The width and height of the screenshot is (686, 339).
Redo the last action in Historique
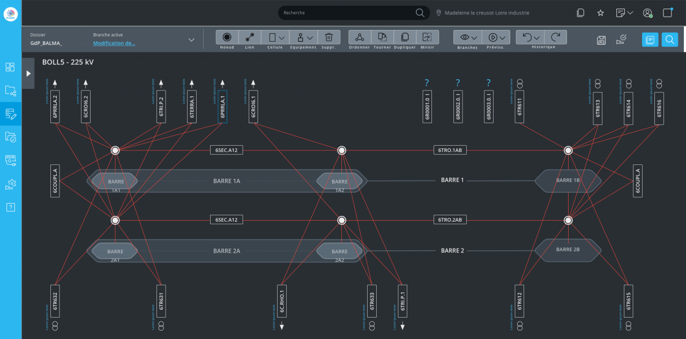(556, 37)
